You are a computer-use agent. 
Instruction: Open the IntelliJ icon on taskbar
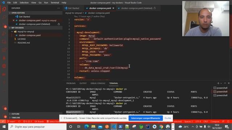(x=148, y=127)
